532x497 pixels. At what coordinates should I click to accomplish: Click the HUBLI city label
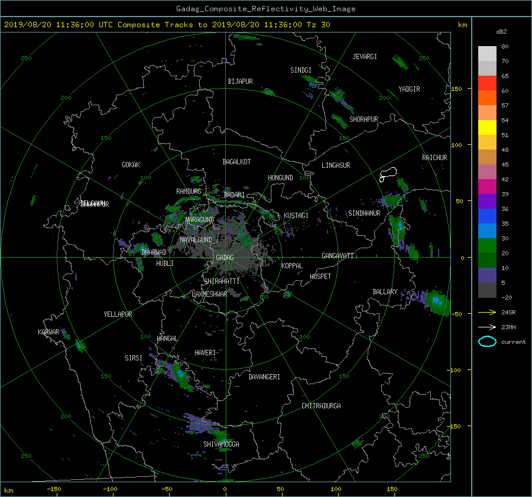(x=165, y=263)
